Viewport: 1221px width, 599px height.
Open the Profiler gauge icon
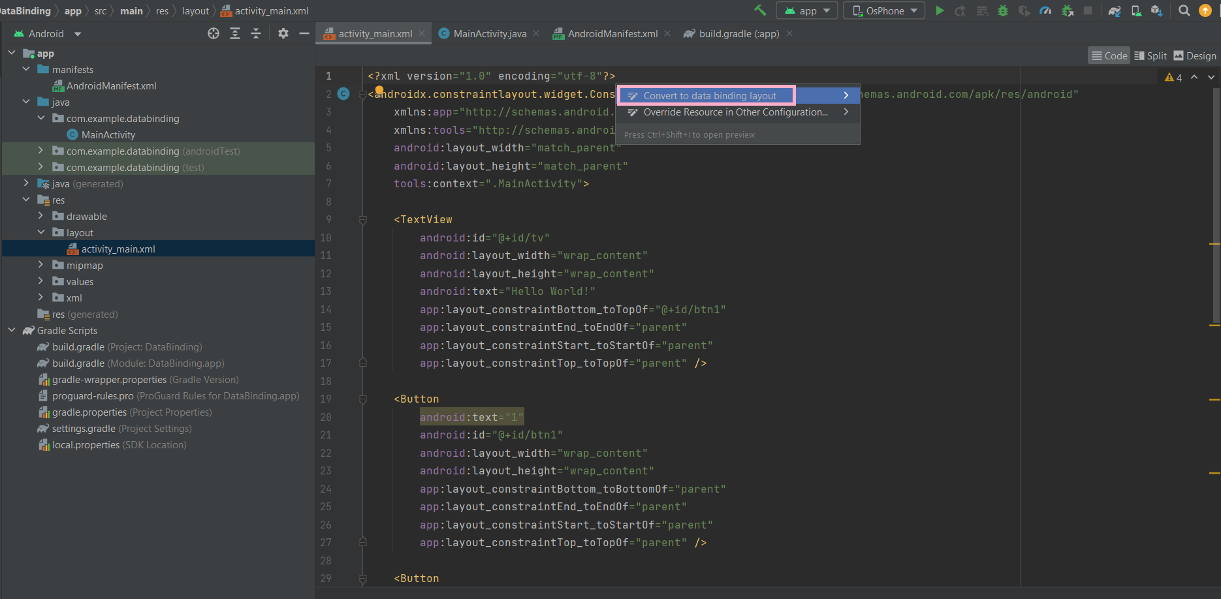coord(1045,10)
